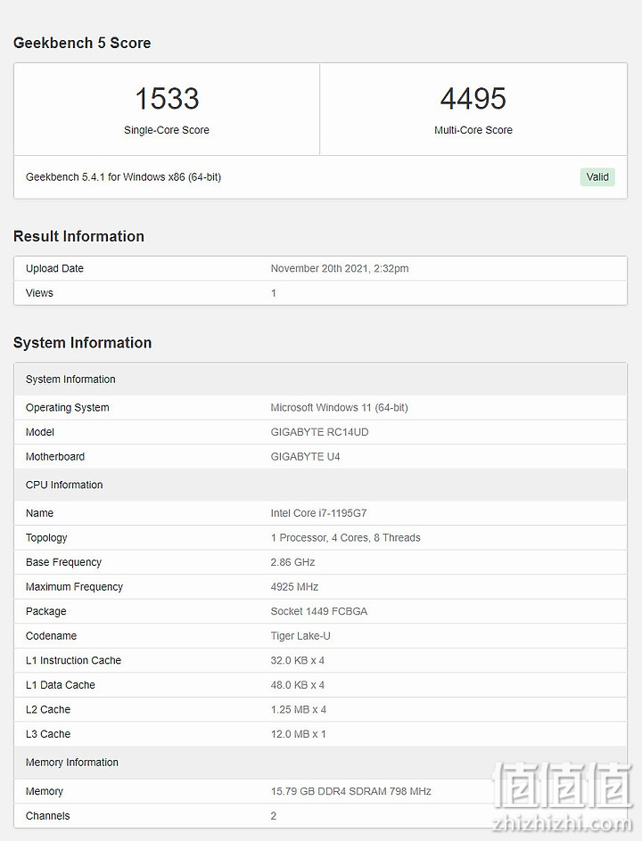Click the L2 Cache label
The width and height of the screenshot is (642, 841).
point(48,709)
